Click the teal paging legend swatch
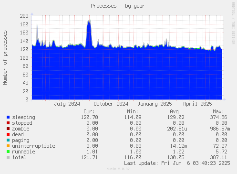 [x=8, y=140]
